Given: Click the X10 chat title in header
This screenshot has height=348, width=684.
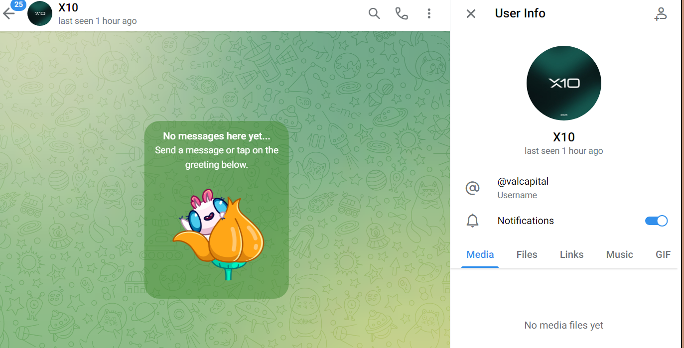Looking at the screenshot, I should tap(68, 8).
